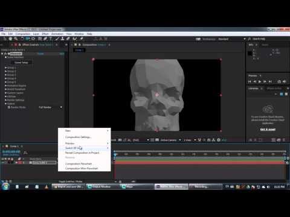The image size is (290, 217).
Task: Select the Zoom magnifier tool
Action: point(16,39)
